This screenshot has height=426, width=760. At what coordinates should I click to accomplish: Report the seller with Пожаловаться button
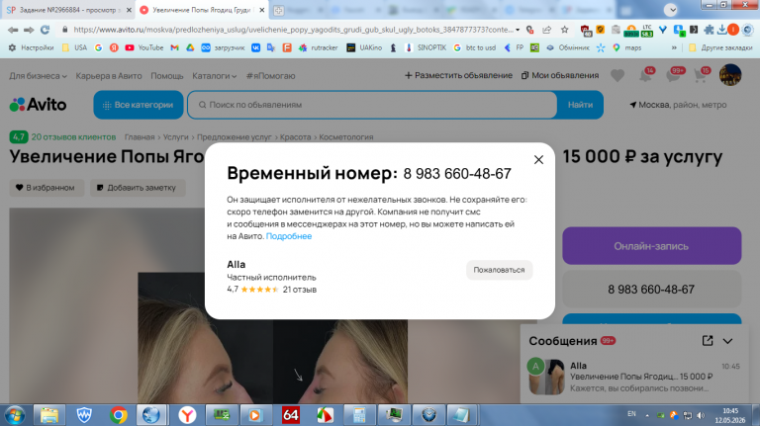click(x=499, y=270)
